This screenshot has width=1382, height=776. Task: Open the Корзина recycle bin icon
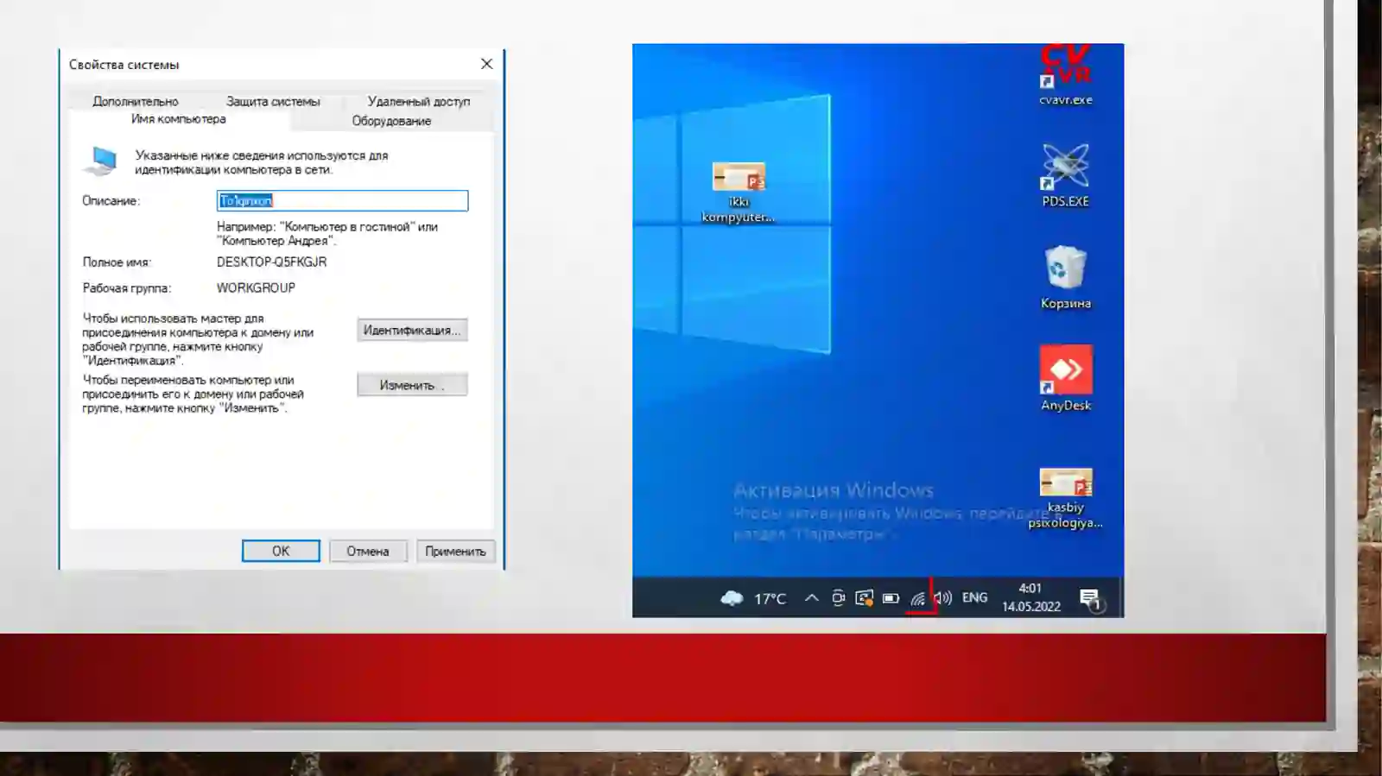point(1065,278)
